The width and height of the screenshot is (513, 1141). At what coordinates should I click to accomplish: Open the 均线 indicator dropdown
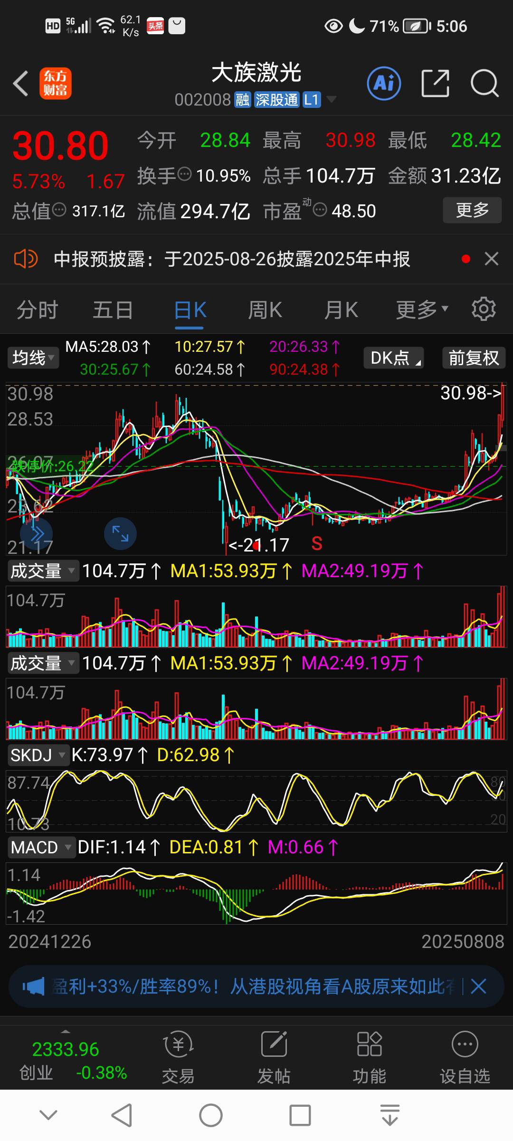[x=33, y=358]
